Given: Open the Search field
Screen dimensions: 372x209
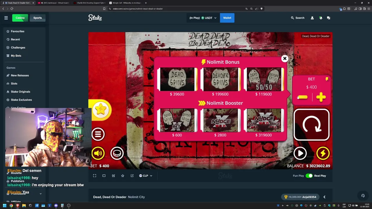Looking at the screenshot, I should (298, 18).
